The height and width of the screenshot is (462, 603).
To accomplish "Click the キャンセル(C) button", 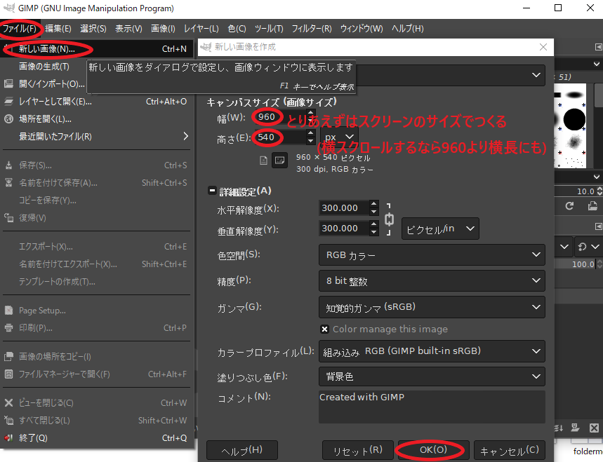I will coord(510,451).
